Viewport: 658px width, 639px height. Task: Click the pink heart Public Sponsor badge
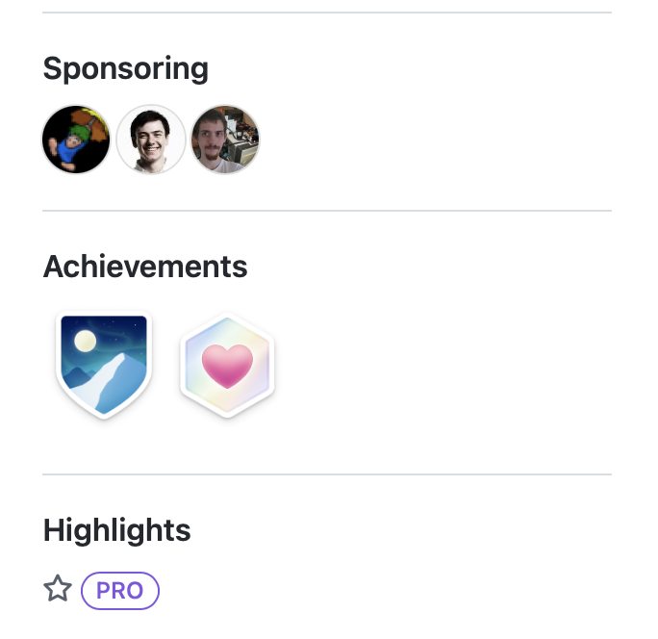(227, 366)
